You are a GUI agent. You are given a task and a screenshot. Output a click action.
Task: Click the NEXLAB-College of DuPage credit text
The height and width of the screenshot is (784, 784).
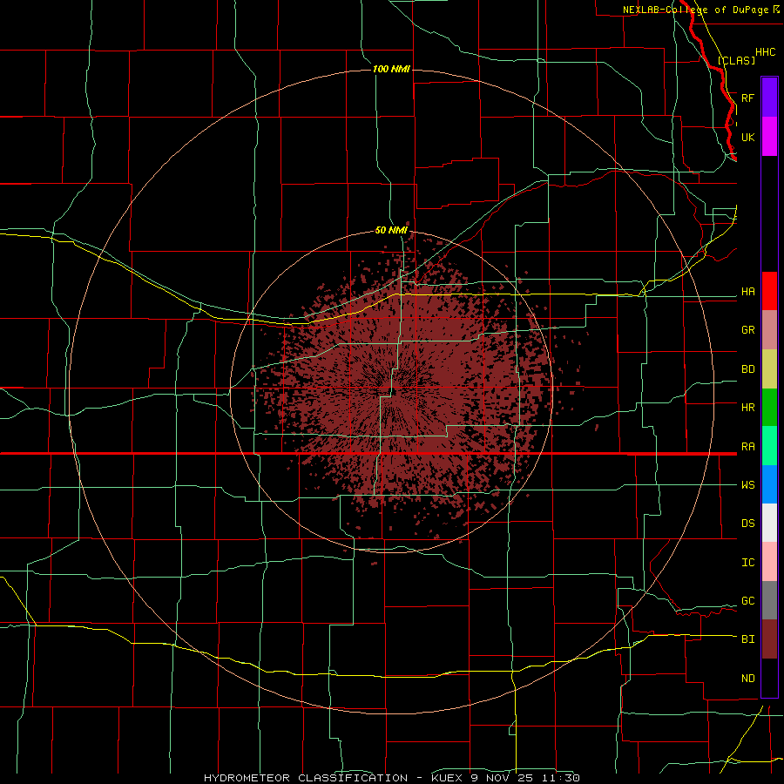tap(695, 10)
